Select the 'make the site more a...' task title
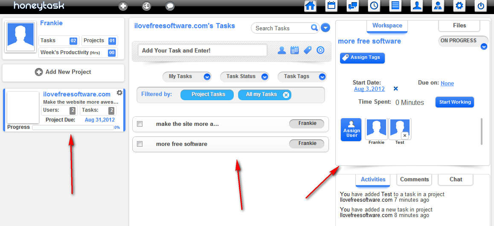Screen dimensions: 494x226 (x=187, y=124)
